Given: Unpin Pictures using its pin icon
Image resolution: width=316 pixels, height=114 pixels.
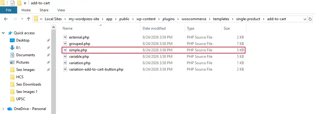Looking at the screenshot, I should pos(48,62).
